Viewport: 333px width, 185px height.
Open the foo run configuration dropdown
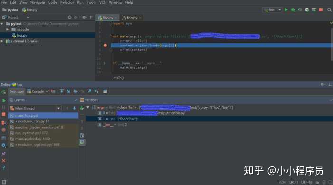pos(273,10)
